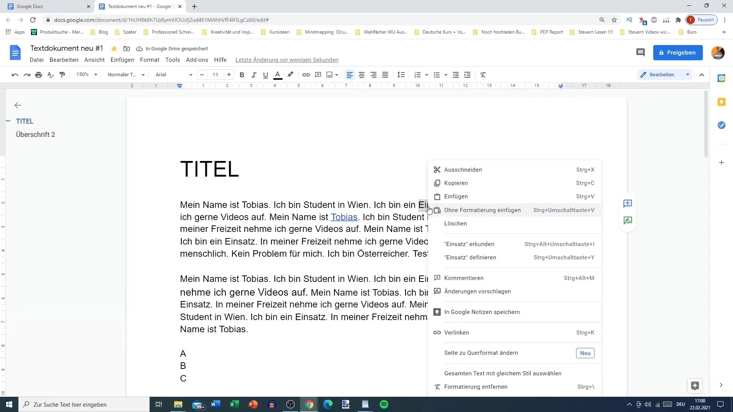The height and width of the screenshot is (412, 733).
Task: Click the Insert link icon
Action: click(x=306, y=74)
